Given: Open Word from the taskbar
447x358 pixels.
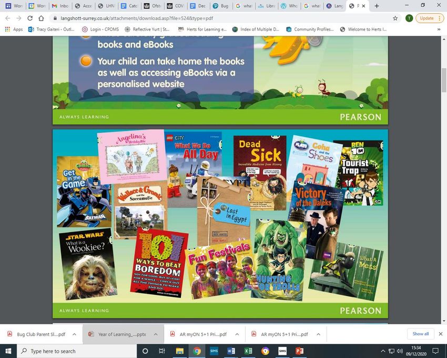Looking at the screenshot, I should click(231, 351).
